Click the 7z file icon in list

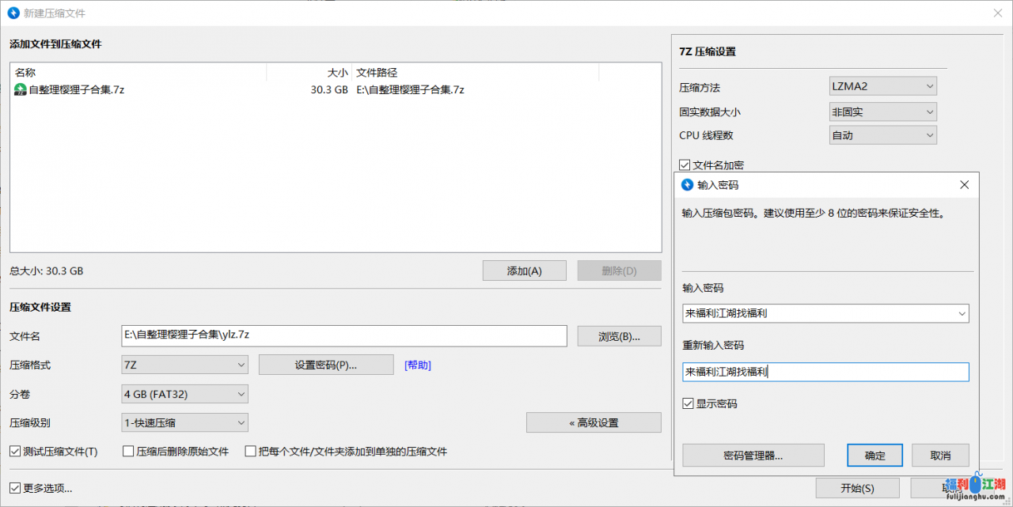click(20, 90)
